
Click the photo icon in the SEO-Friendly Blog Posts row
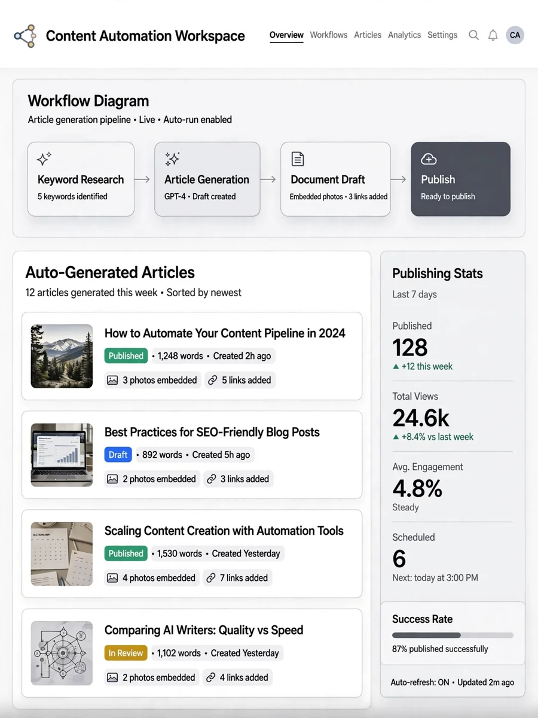click(x=112, y=479)
